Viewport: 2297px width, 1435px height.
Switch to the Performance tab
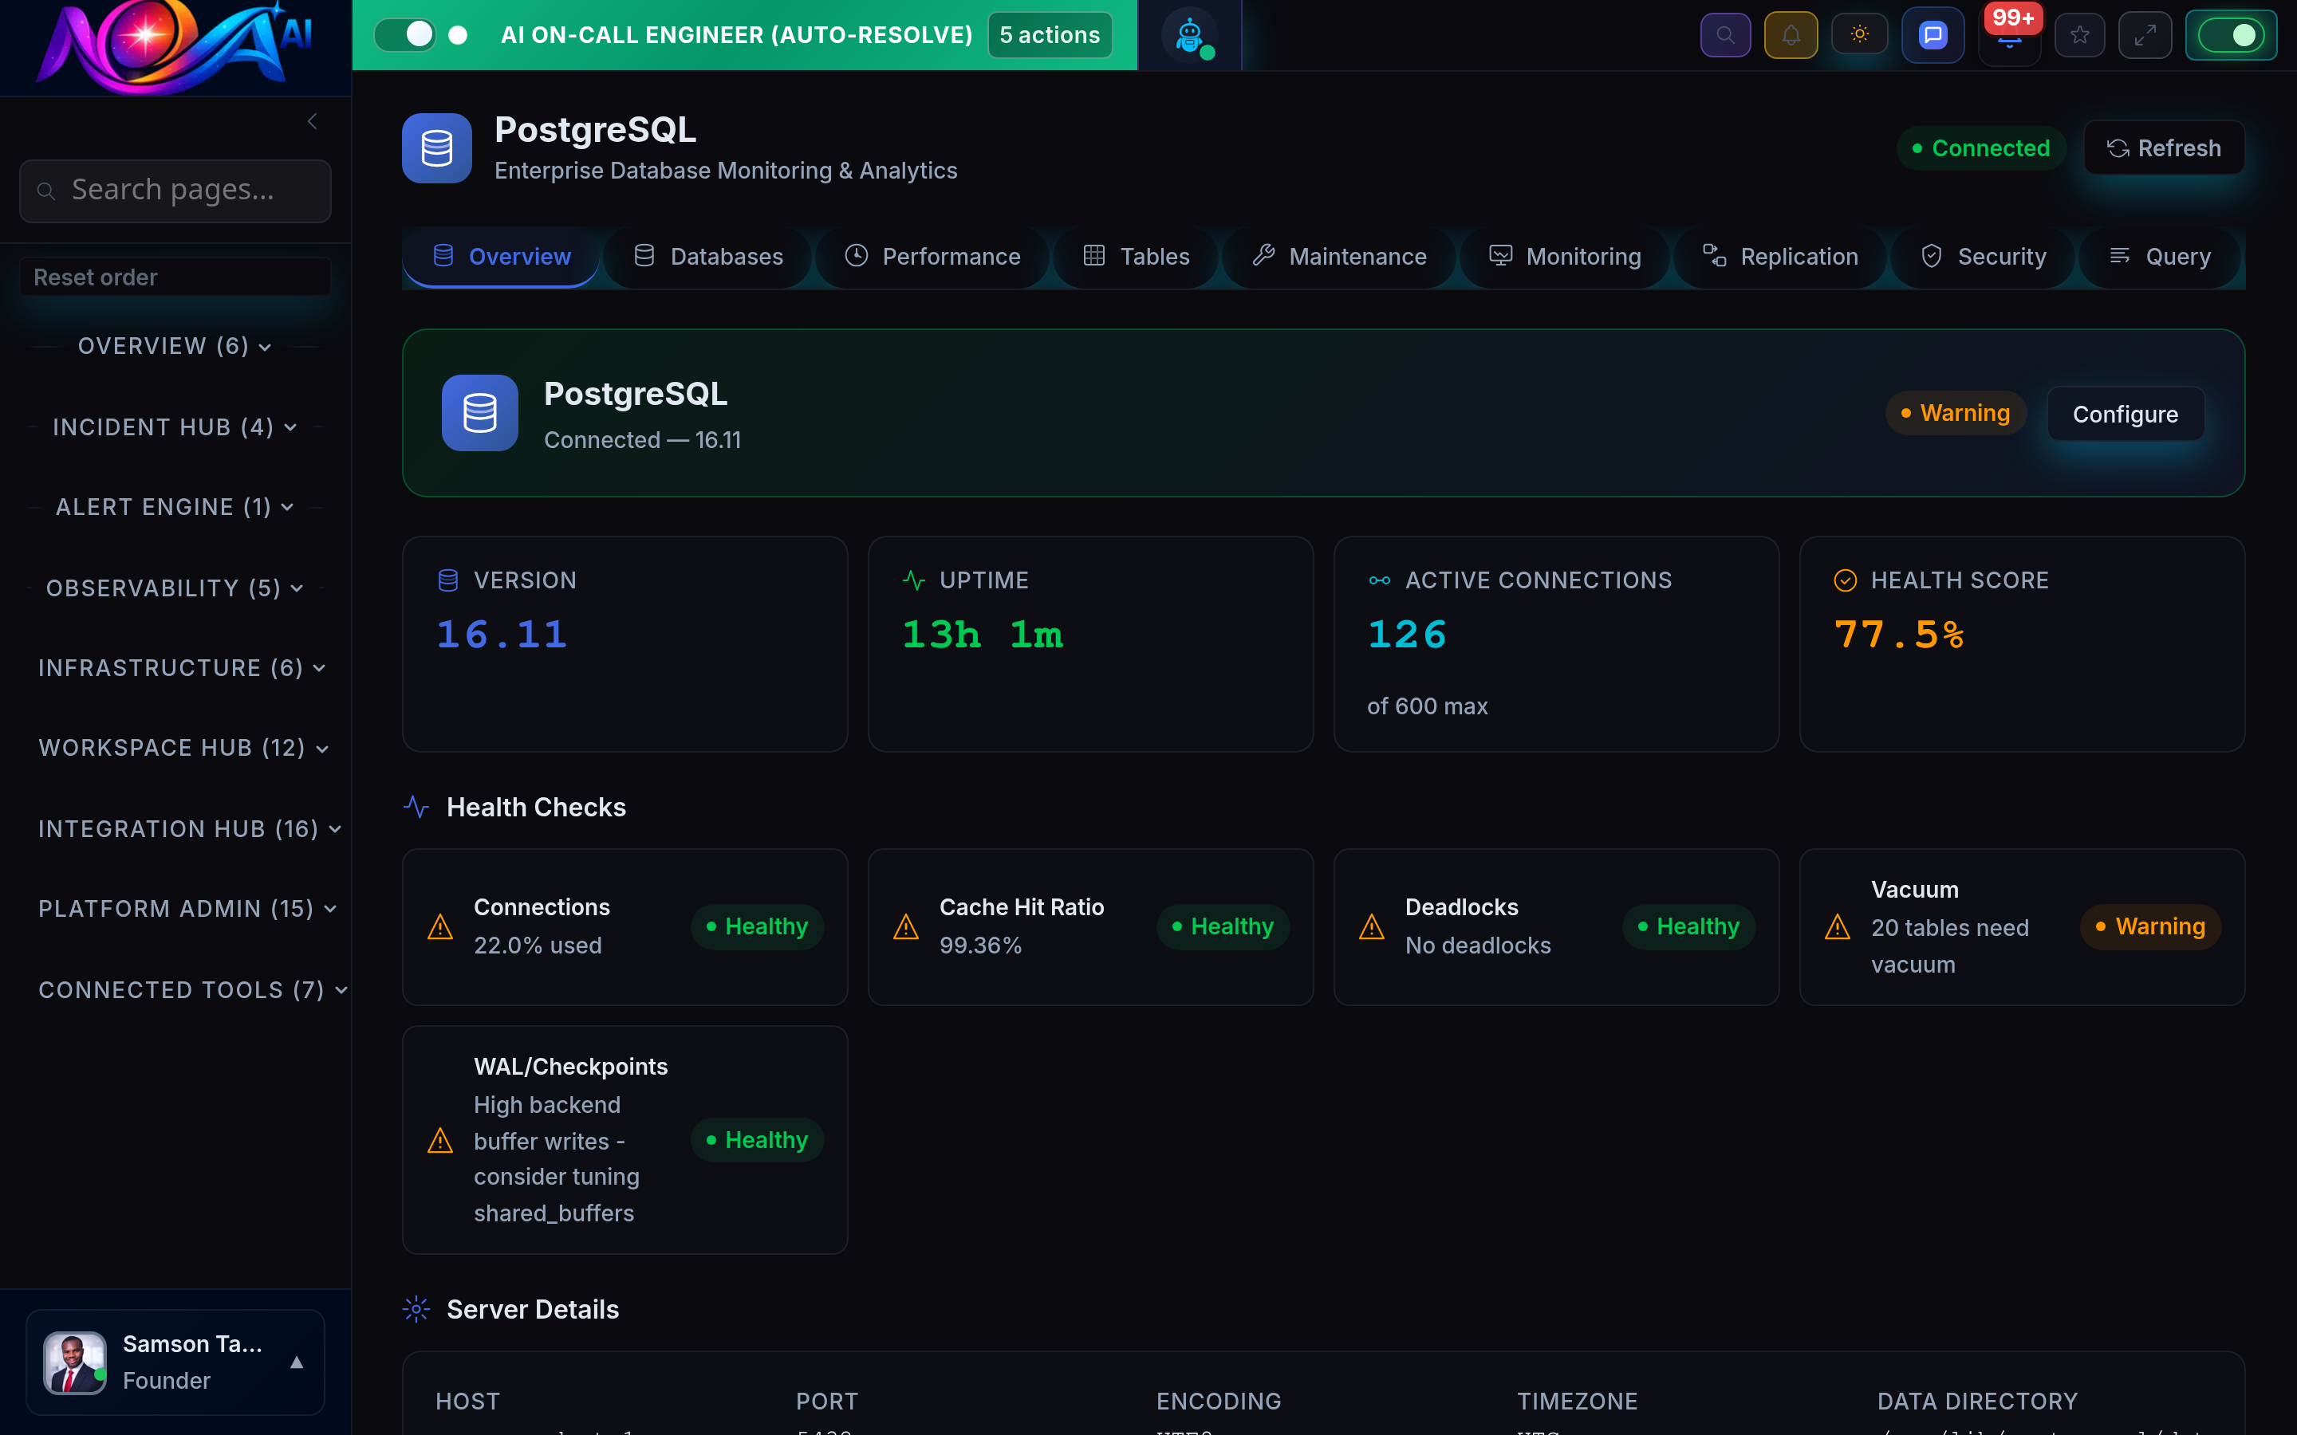[933, 256]
